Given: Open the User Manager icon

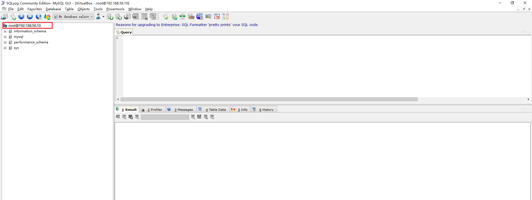Looking at the screenshot, I should click(x=98, y=17).
